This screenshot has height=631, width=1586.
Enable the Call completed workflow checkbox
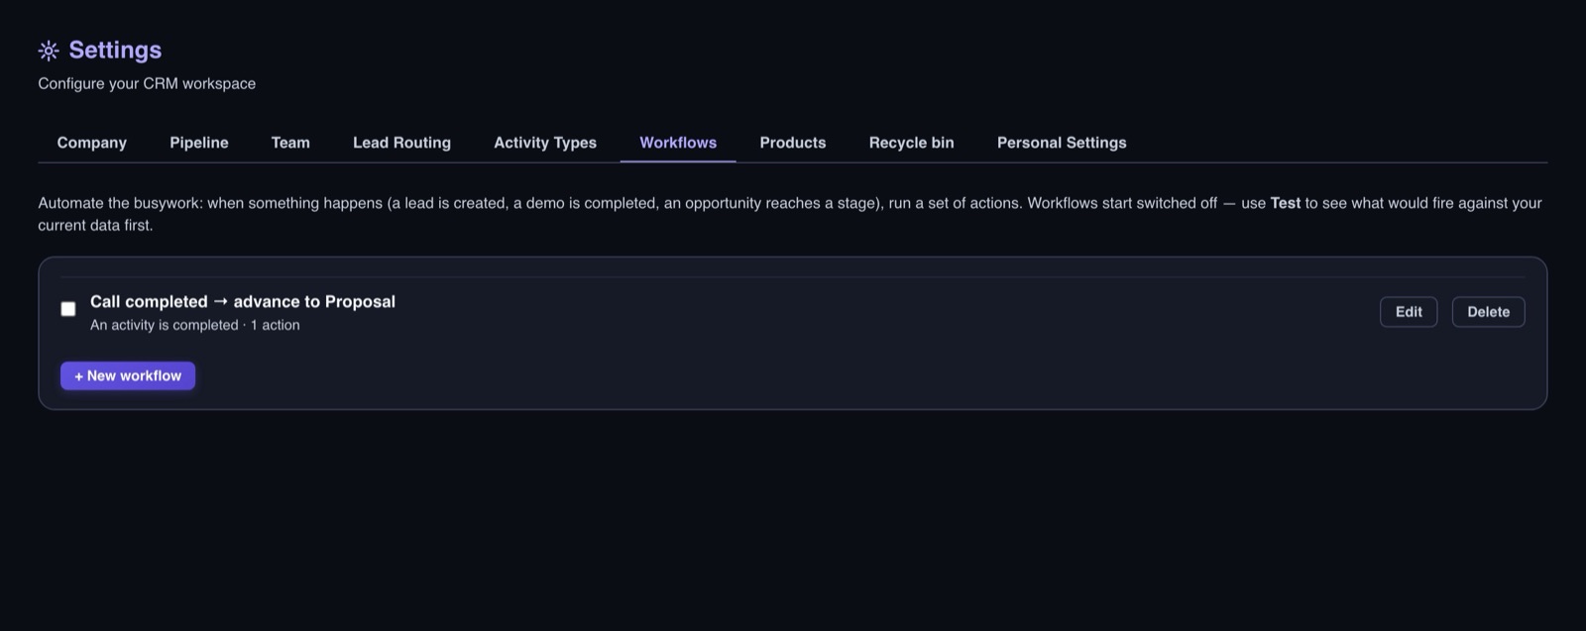(x=68, y=309)
